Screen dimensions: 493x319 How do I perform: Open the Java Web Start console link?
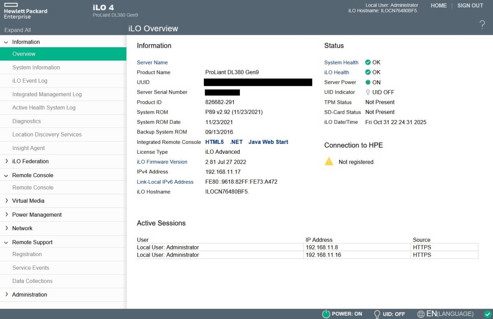268,142
